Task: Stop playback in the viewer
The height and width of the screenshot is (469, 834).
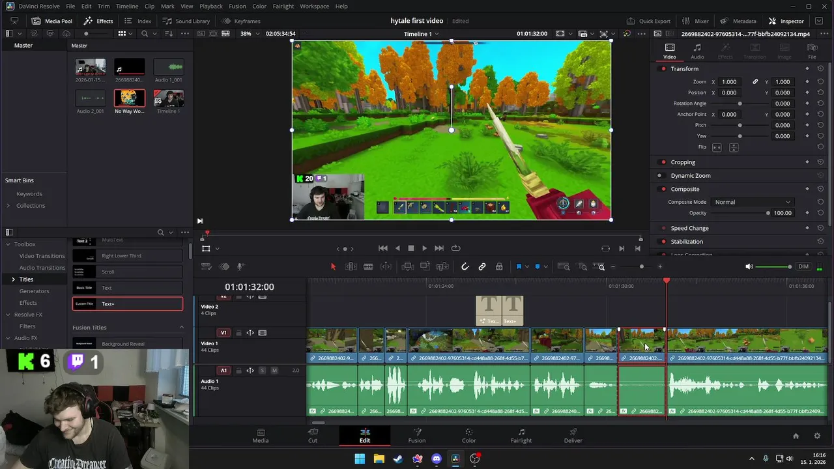Action: (410, 248)
